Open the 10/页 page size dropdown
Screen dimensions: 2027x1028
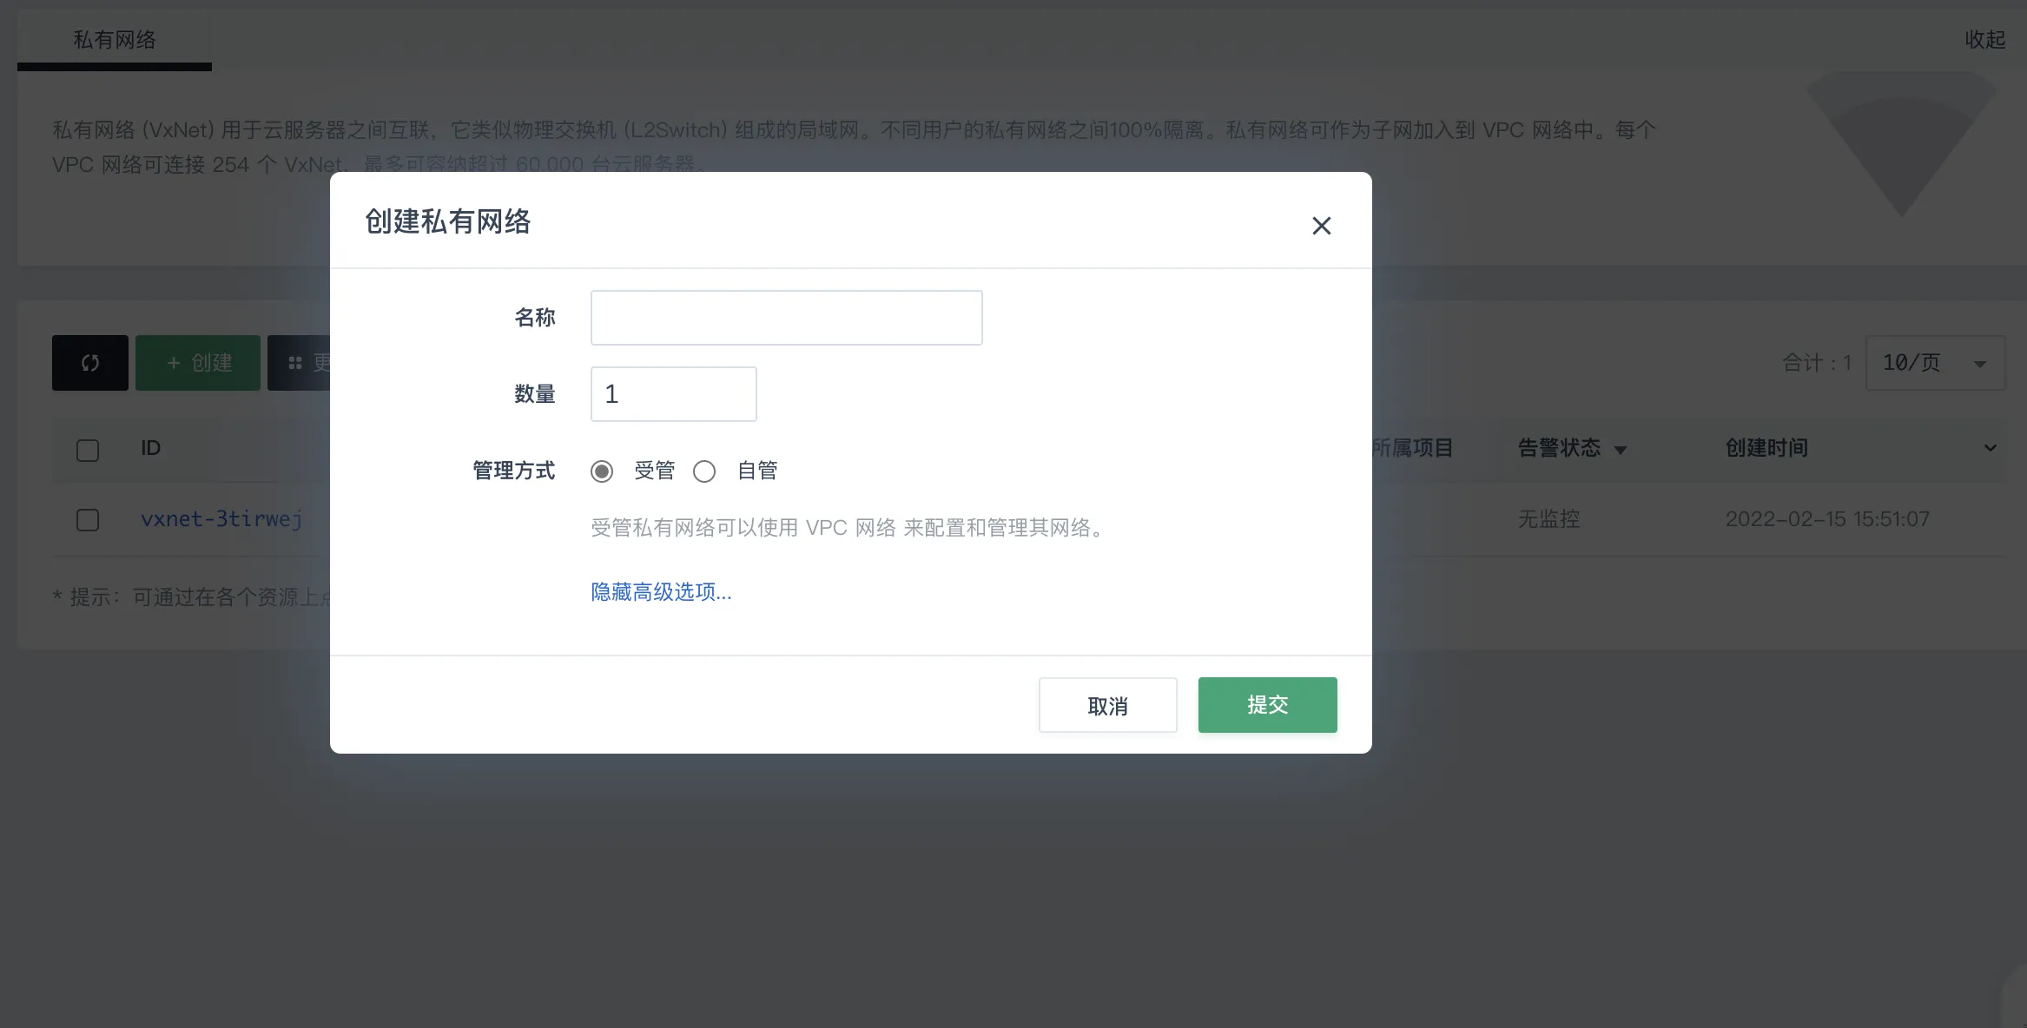(x=1935, y=363)
